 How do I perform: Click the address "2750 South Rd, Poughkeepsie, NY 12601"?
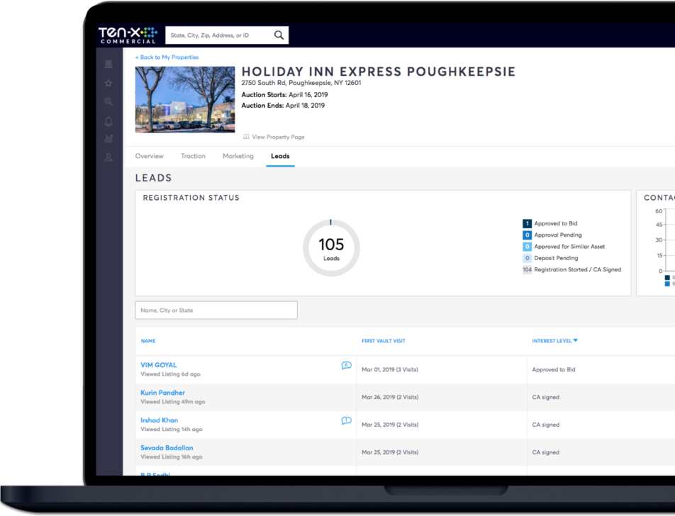tap(301, 83)
